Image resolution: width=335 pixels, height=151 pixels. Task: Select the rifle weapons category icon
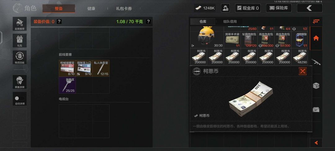coord(316,62)
